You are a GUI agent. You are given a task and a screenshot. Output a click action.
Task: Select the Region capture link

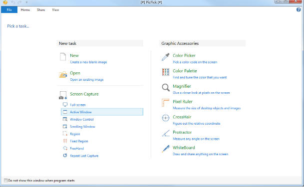click(x=75, y=134)
